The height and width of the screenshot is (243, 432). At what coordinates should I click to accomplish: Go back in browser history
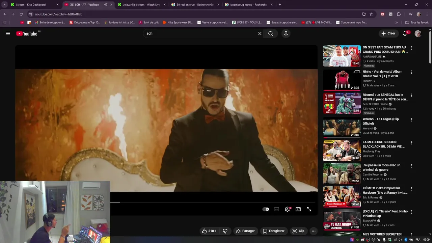coord(5,14)
